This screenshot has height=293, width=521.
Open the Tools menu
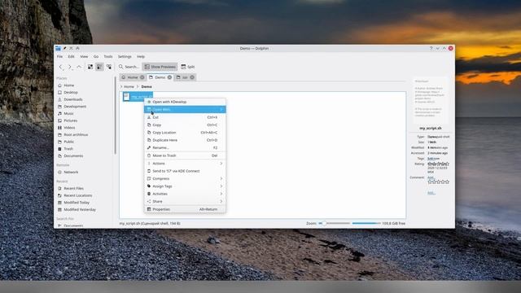pos(108,56)
